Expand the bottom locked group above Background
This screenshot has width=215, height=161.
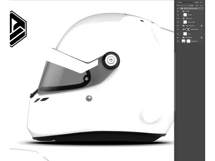182,38
